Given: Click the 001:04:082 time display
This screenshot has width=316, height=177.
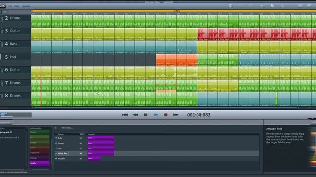Looking at the screenshot, I should (x=198, y=115).
